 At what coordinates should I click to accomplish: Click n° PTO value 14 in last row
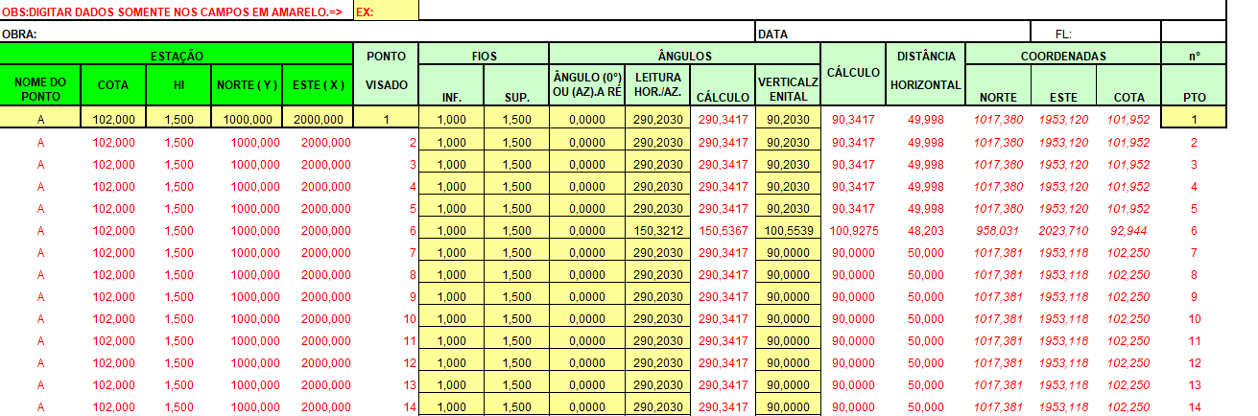click(x=1194, y=407)
